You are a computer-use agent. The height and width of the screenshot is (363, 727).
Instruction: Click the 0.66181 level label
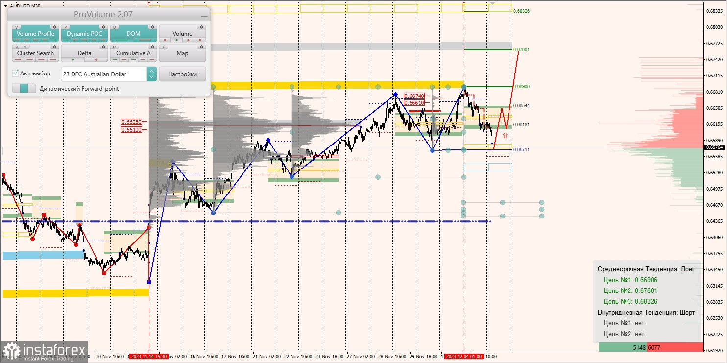(x=521, y=125)
